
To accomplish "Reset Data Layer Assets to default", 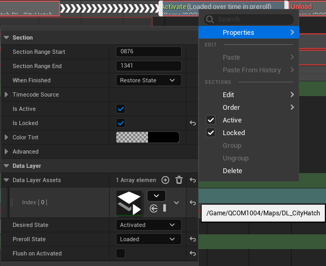I will (x=193, y=180).
